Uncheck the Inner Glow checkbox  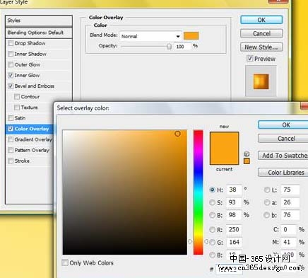tap(11, 76)
